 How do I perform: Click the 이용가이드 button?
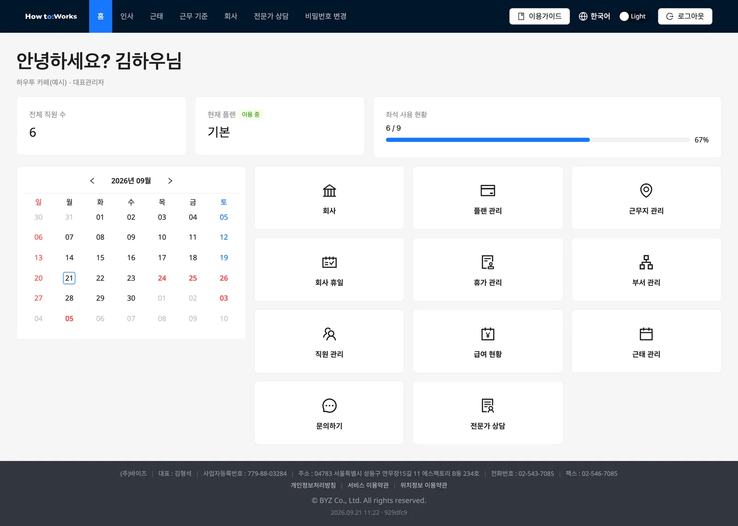[x=539, y=16]
